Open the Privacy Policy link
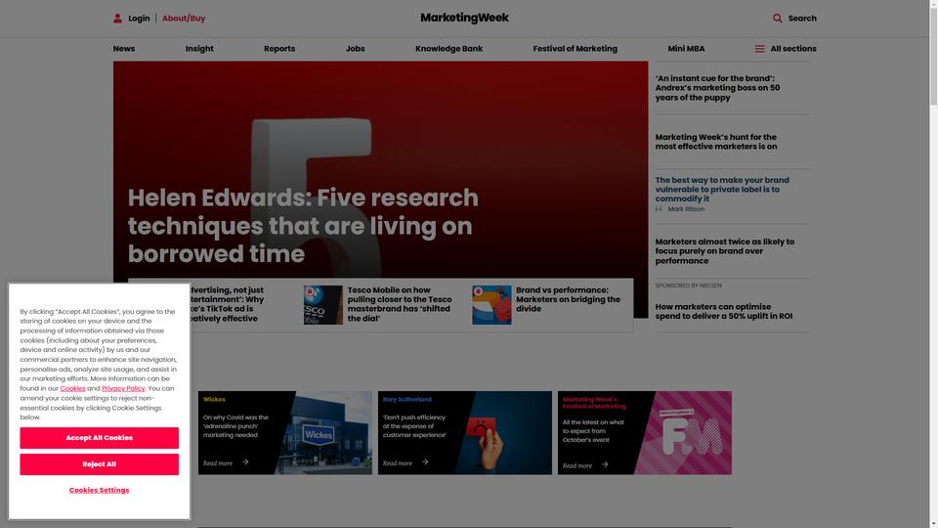This screenshot has width=938, height=528. click(123, 388)
